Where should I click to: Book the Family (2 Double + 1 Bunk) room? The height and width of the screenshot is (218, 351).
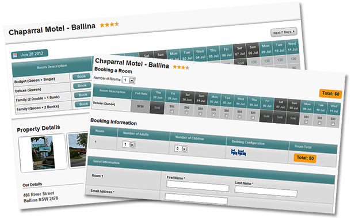click(x=83, y=95)
